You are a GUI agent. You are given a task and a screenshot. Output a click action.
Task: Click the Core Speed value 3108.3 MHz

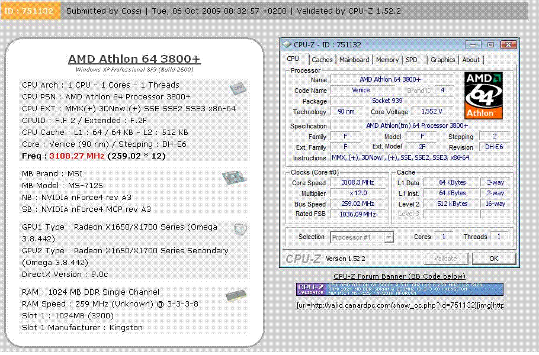(x=358, y=182)
